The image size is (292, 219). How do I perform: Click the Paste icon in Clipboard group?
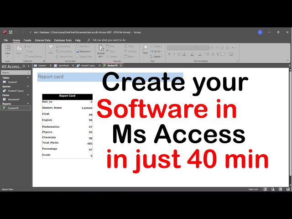pyautogui.click(x=19, y=48)
